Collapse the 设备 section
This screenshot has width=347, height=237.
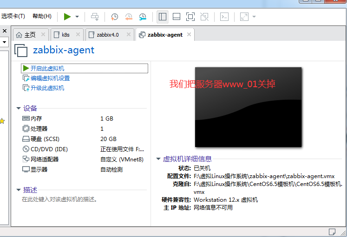tap(19, 108)
